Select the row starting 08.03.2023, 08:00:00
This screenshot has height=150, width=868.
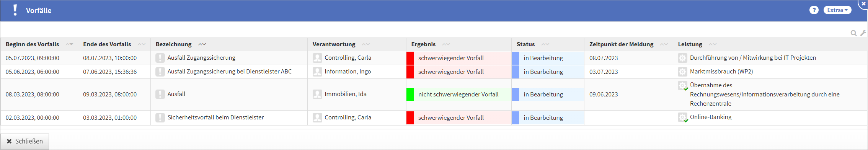point(434,95)
